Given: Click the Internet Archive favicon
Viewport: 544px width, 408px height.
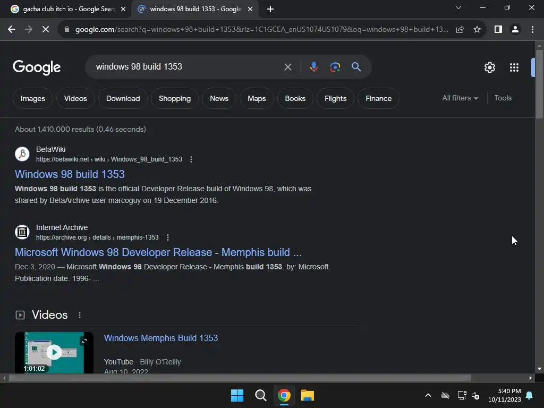Looking at the screenshot, I should coord(22,232).
